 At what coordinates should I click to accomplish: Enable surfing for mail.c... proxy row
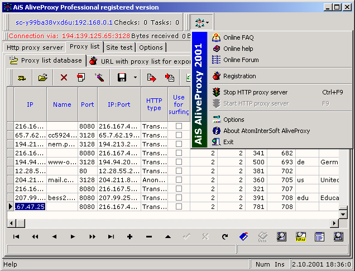[179, 180]
